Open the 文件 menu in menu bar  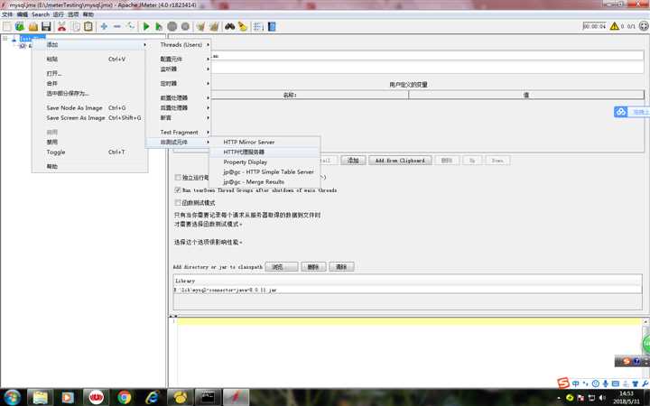7,14
